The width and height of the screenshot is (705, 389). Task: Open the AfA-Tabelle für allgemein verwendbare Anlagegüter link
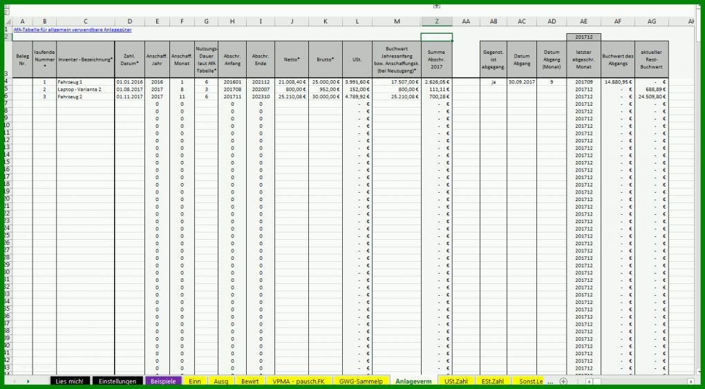[x=73, y=30]
